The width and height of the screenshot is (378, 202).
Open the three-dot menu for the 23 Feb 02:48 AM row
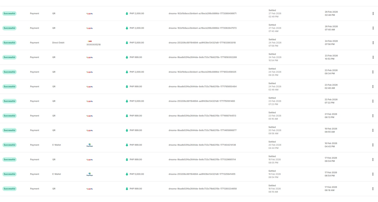(373, 87)
